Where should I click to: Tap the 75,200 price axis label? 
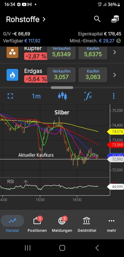click(117, 110)
